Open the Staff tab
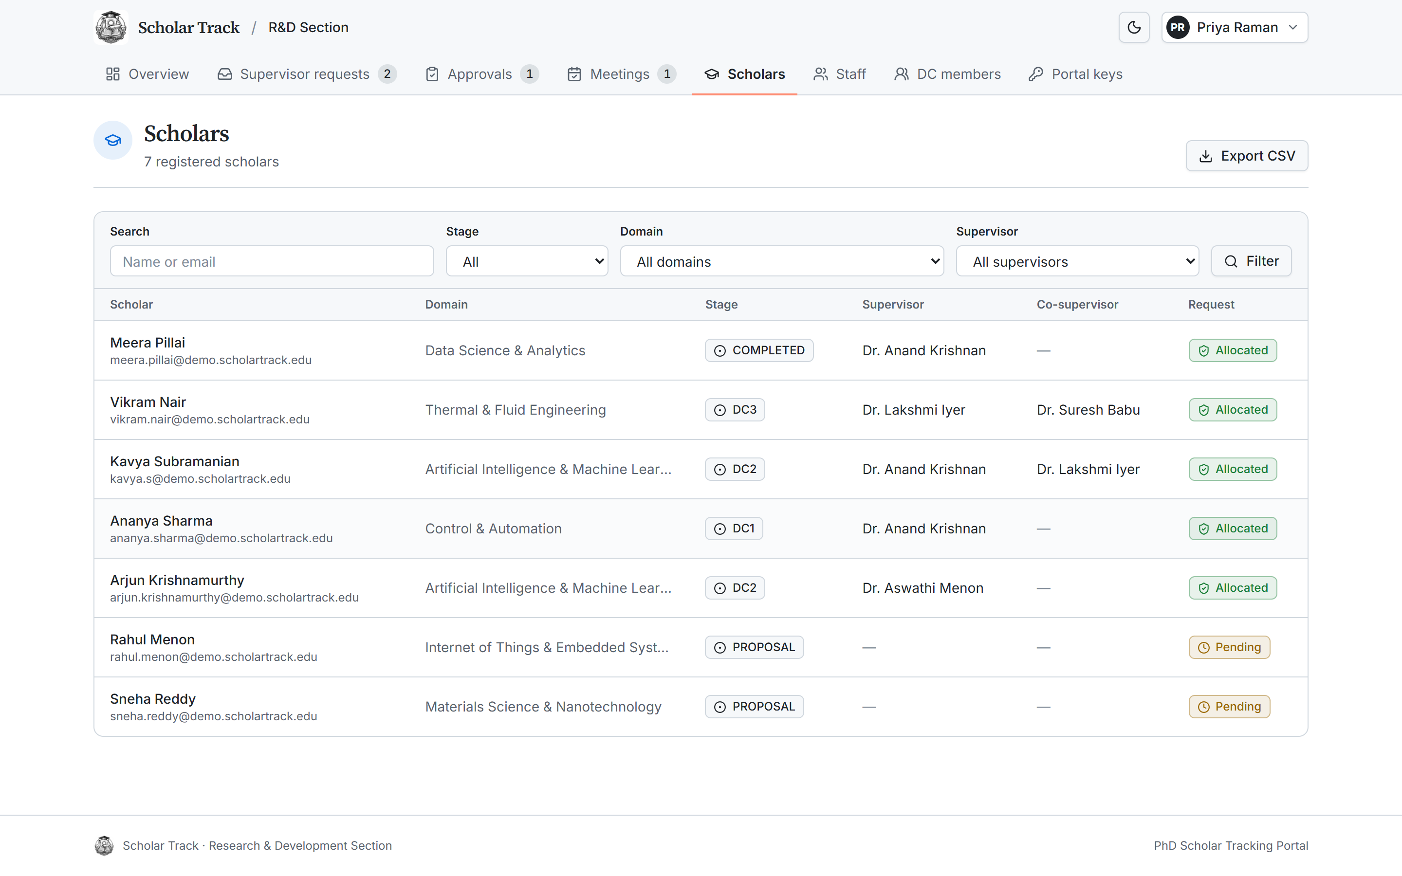This screenshot has height=876, width=1402. pos(839,74)
